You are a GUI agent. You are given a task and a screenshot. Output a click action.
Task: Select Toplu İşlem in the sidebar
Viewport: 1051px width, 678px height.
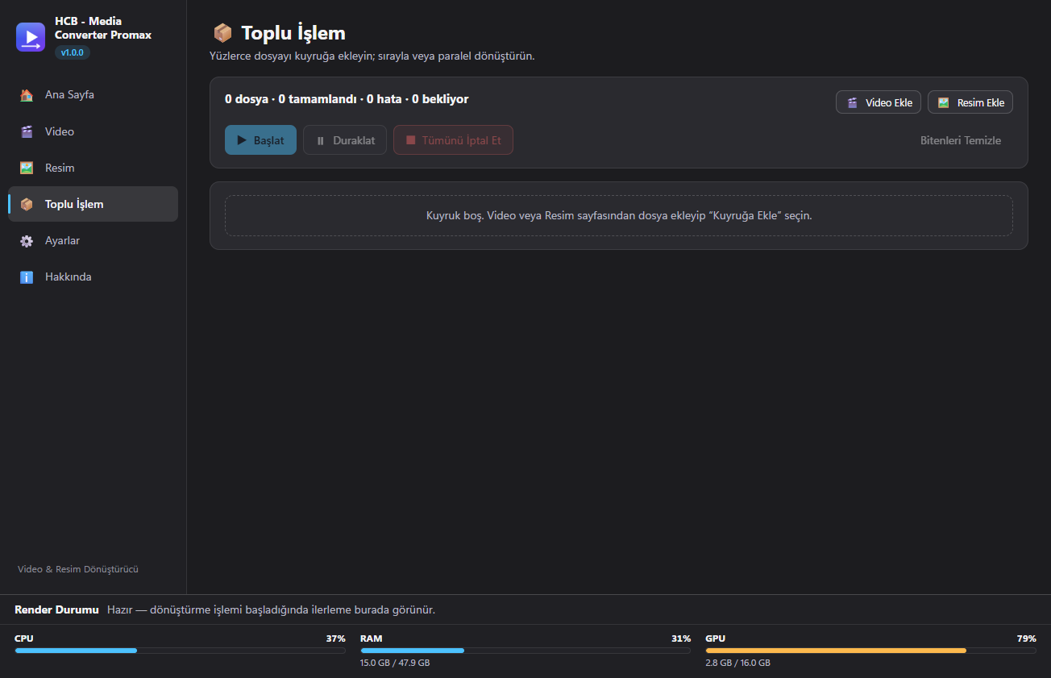tap(93, 204)
